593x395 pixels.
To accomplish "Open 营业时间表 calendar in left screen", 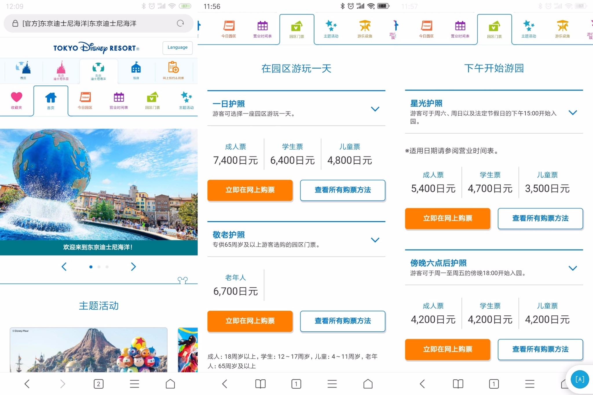I will [x=119, y=100].
